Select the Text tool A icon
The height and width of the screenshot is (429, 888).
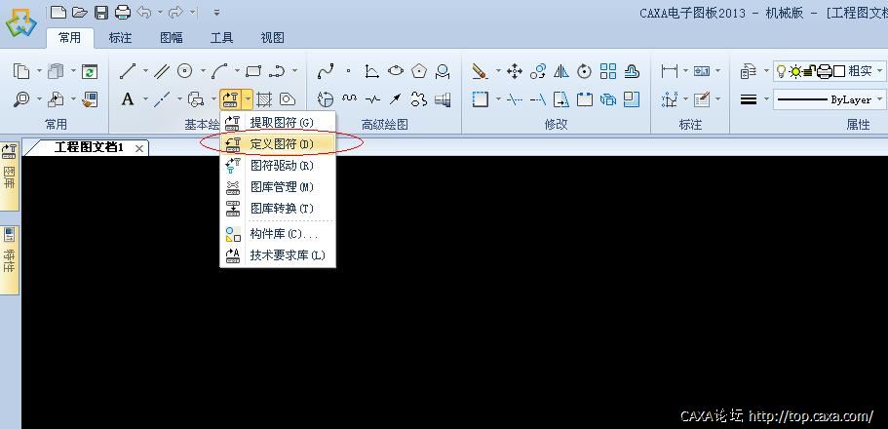[x=128, y=99]
